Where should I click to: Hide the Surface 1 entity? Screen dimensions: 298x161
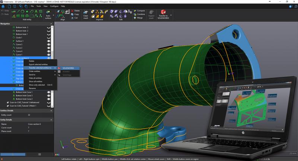point(48,41)
